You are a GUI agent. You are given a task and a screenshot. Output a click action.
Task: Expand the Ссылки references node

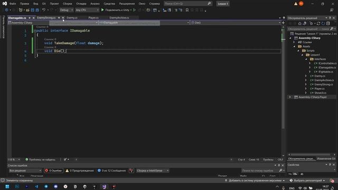[295, 42]
